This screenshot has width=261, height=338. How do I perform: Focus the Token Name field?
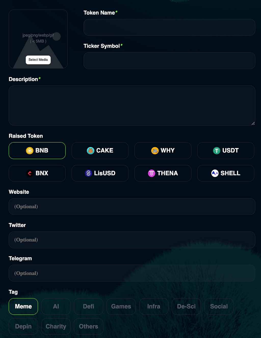[169, 27]
